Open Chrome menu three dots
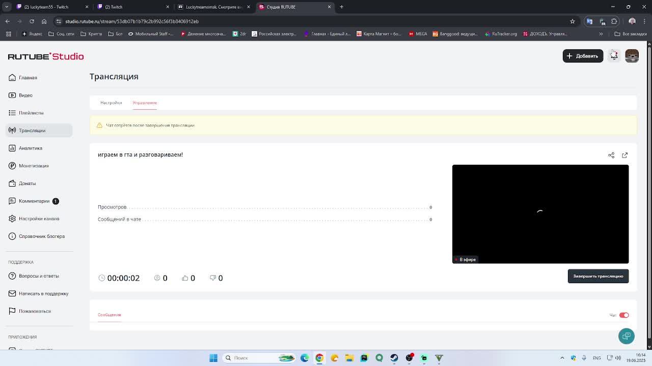Image resolution: width=652 pixels, height=366 pixels. point(644,21)
